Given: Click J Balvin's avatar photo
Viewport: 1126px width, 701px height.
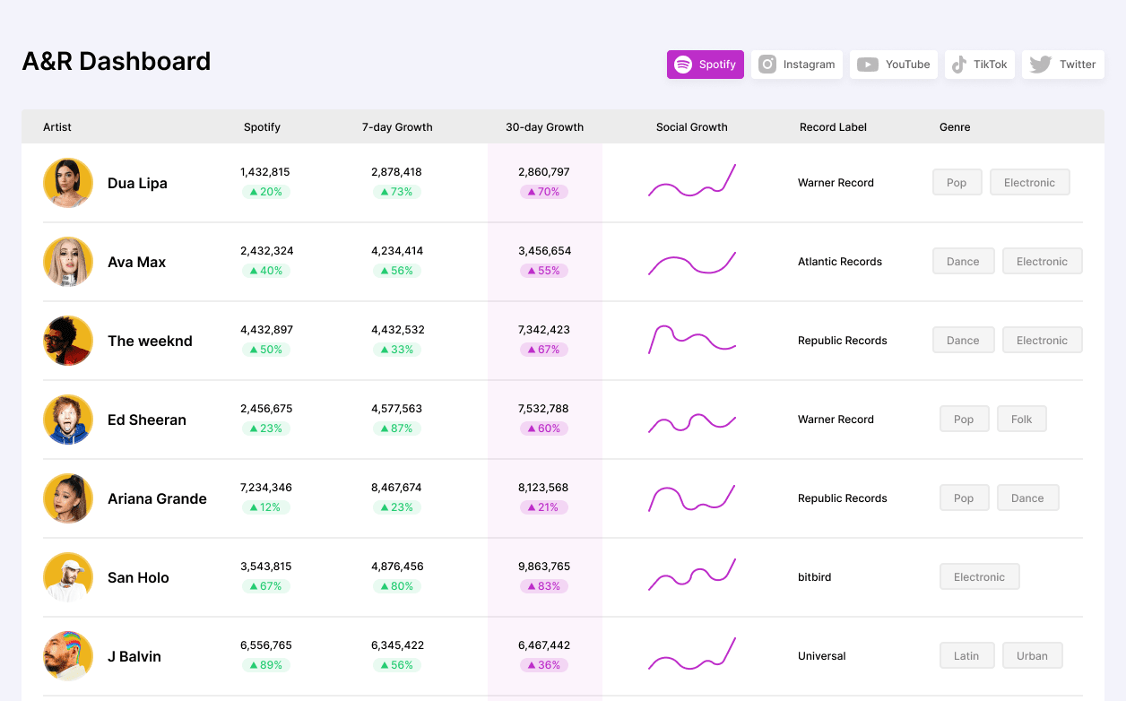Looking at the screenshot, I should pos(68,656).
